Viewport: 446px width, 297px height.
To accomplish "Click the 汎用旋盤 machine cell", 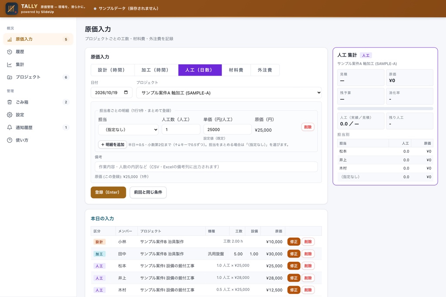I will tap(216, 254).
